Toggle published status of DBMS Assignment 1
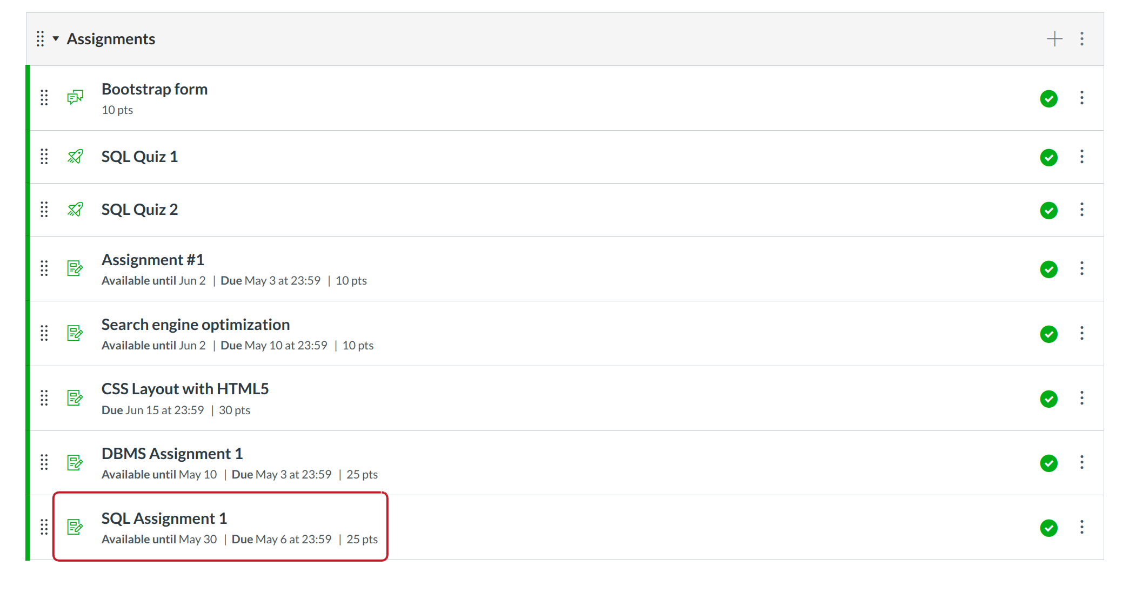Screen dimensions: 1122x593 [1048, 463]
